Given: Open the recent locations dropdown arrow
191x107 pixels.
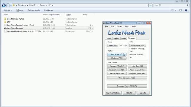Looking at the screenshot, I should coord(11,5).
